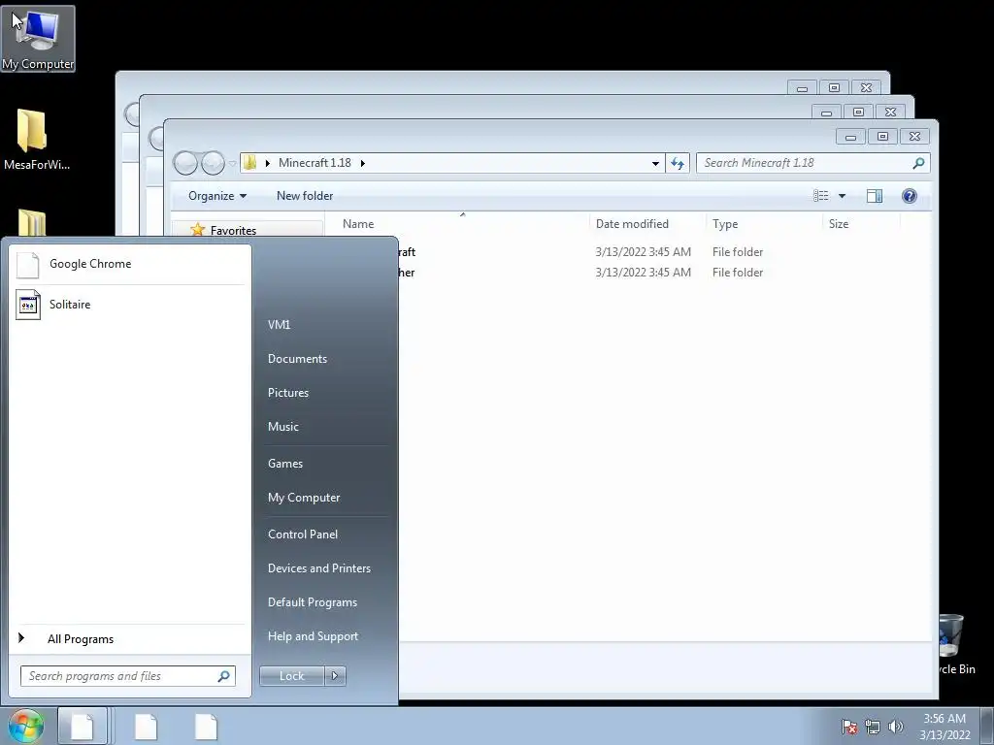Open Control Panel
The height and width of the screenshot is (745, 994).
(303, 534)
